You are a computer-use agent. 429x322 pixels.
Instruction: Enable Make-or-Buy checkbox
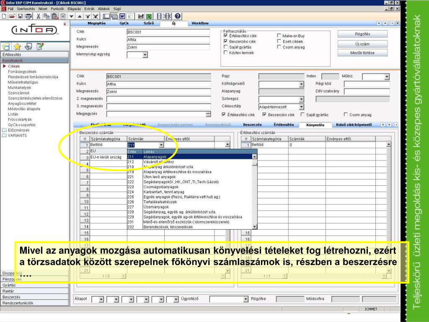coord(279,36)
